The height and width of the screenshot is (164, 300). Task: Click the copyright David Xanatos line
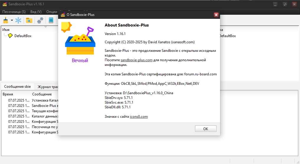click(150, 42)
